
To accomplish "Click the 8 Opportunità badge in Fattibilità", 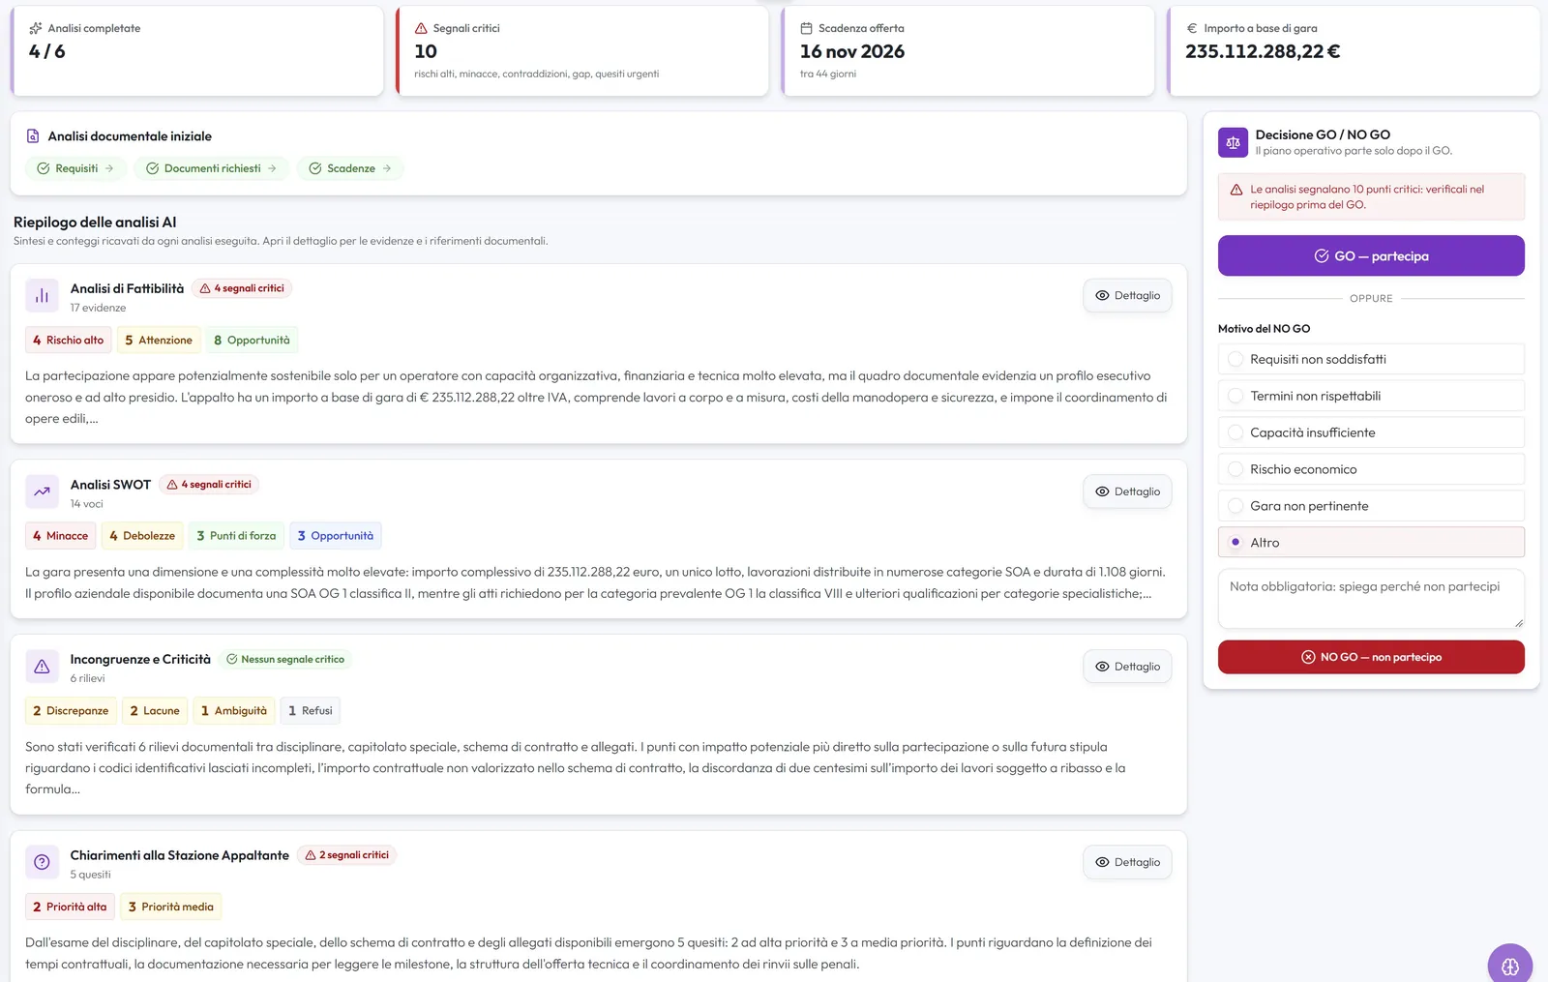I will pos(252,341).
